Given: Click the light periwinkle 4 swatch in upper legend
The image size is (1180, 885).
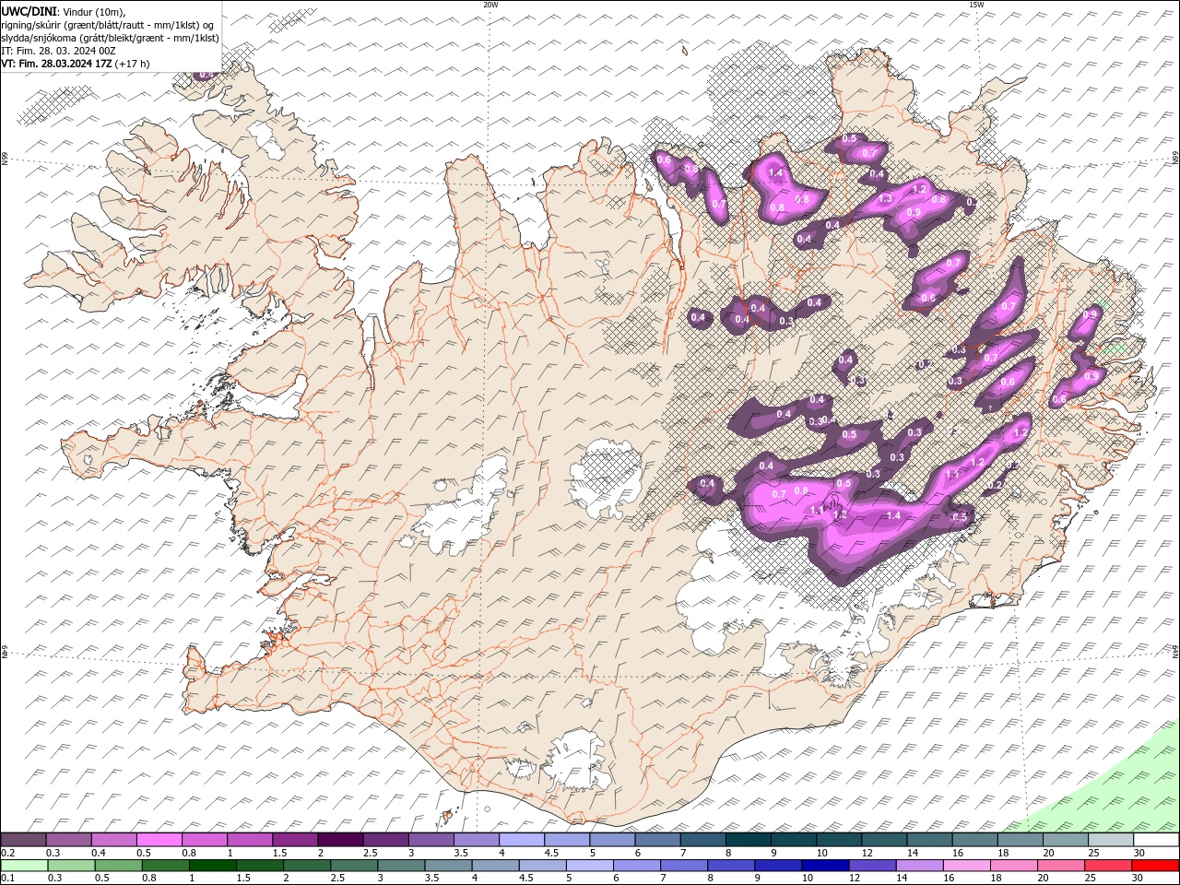Looking at the screenshot, I should 521,839.
